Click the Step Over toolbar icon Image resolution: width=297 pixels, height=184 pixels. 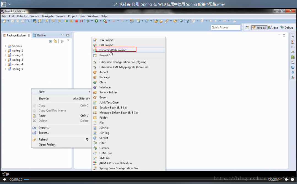53,21
